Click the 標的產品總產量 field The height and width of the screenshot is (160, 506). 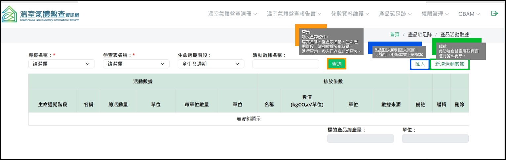tap(360, 139)
